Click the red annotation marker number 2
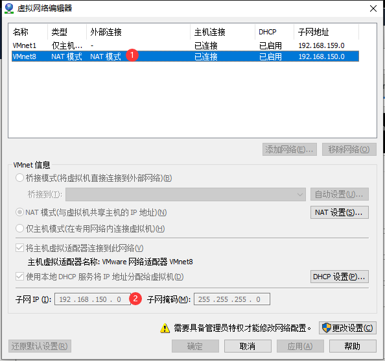Image resolution: width=385 pixels, height=361 pixels. coord(135,299)
